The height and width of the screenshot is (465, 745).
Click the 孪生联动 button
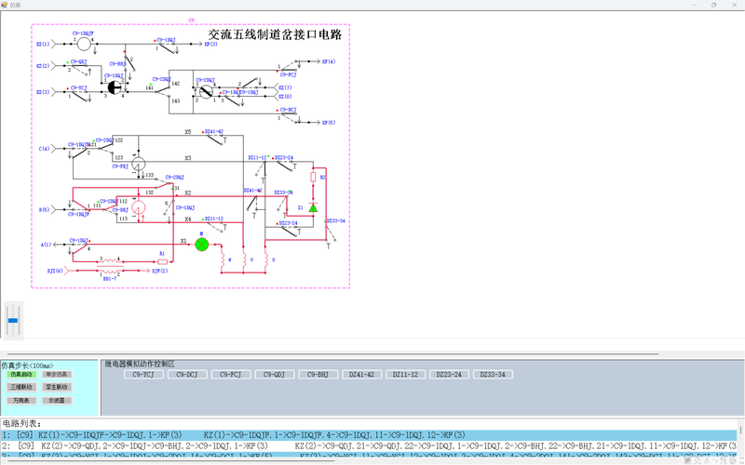coord(57,387)
